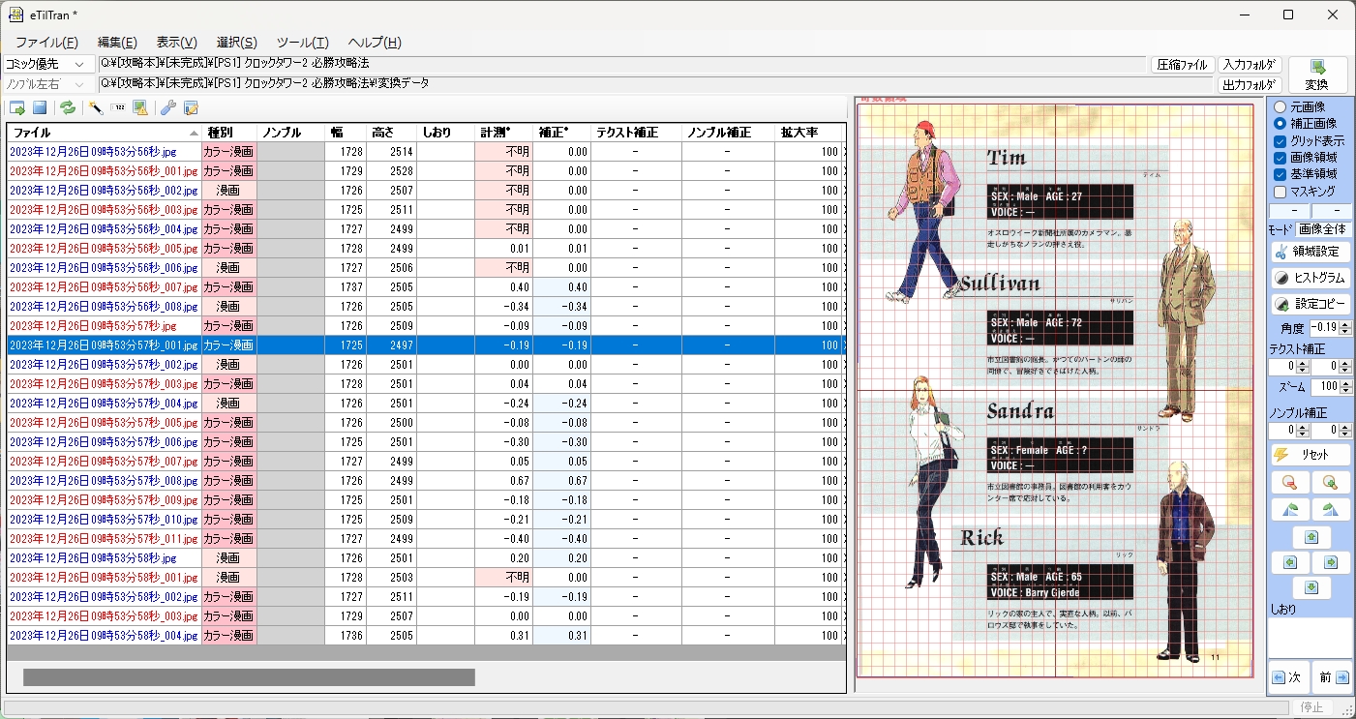Select the 元画像 radio button

(1281, 106)
